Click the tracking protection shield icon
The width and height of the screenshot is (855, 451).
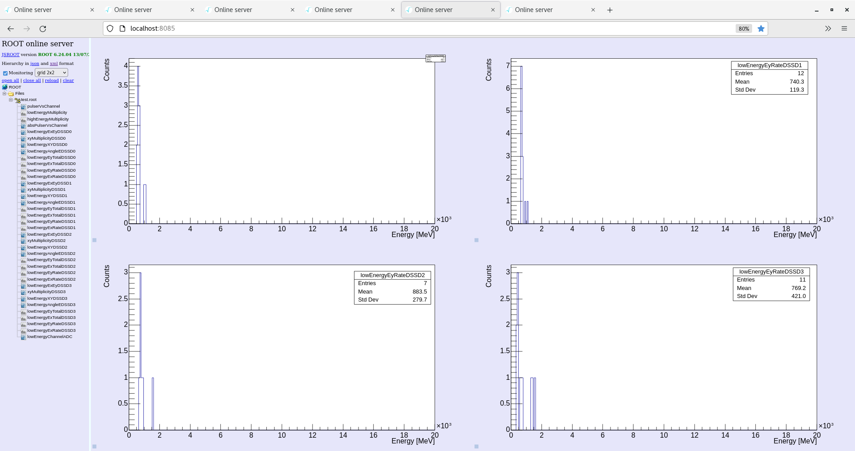click(110, 28)
